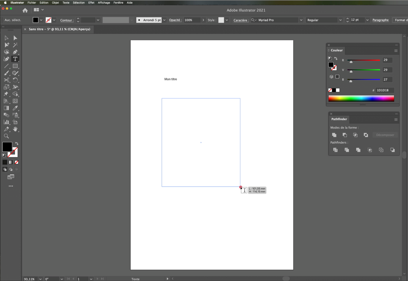The image size is (408, 281).
Task: Open the Opacité transparency link
Action: coord(175,20)
